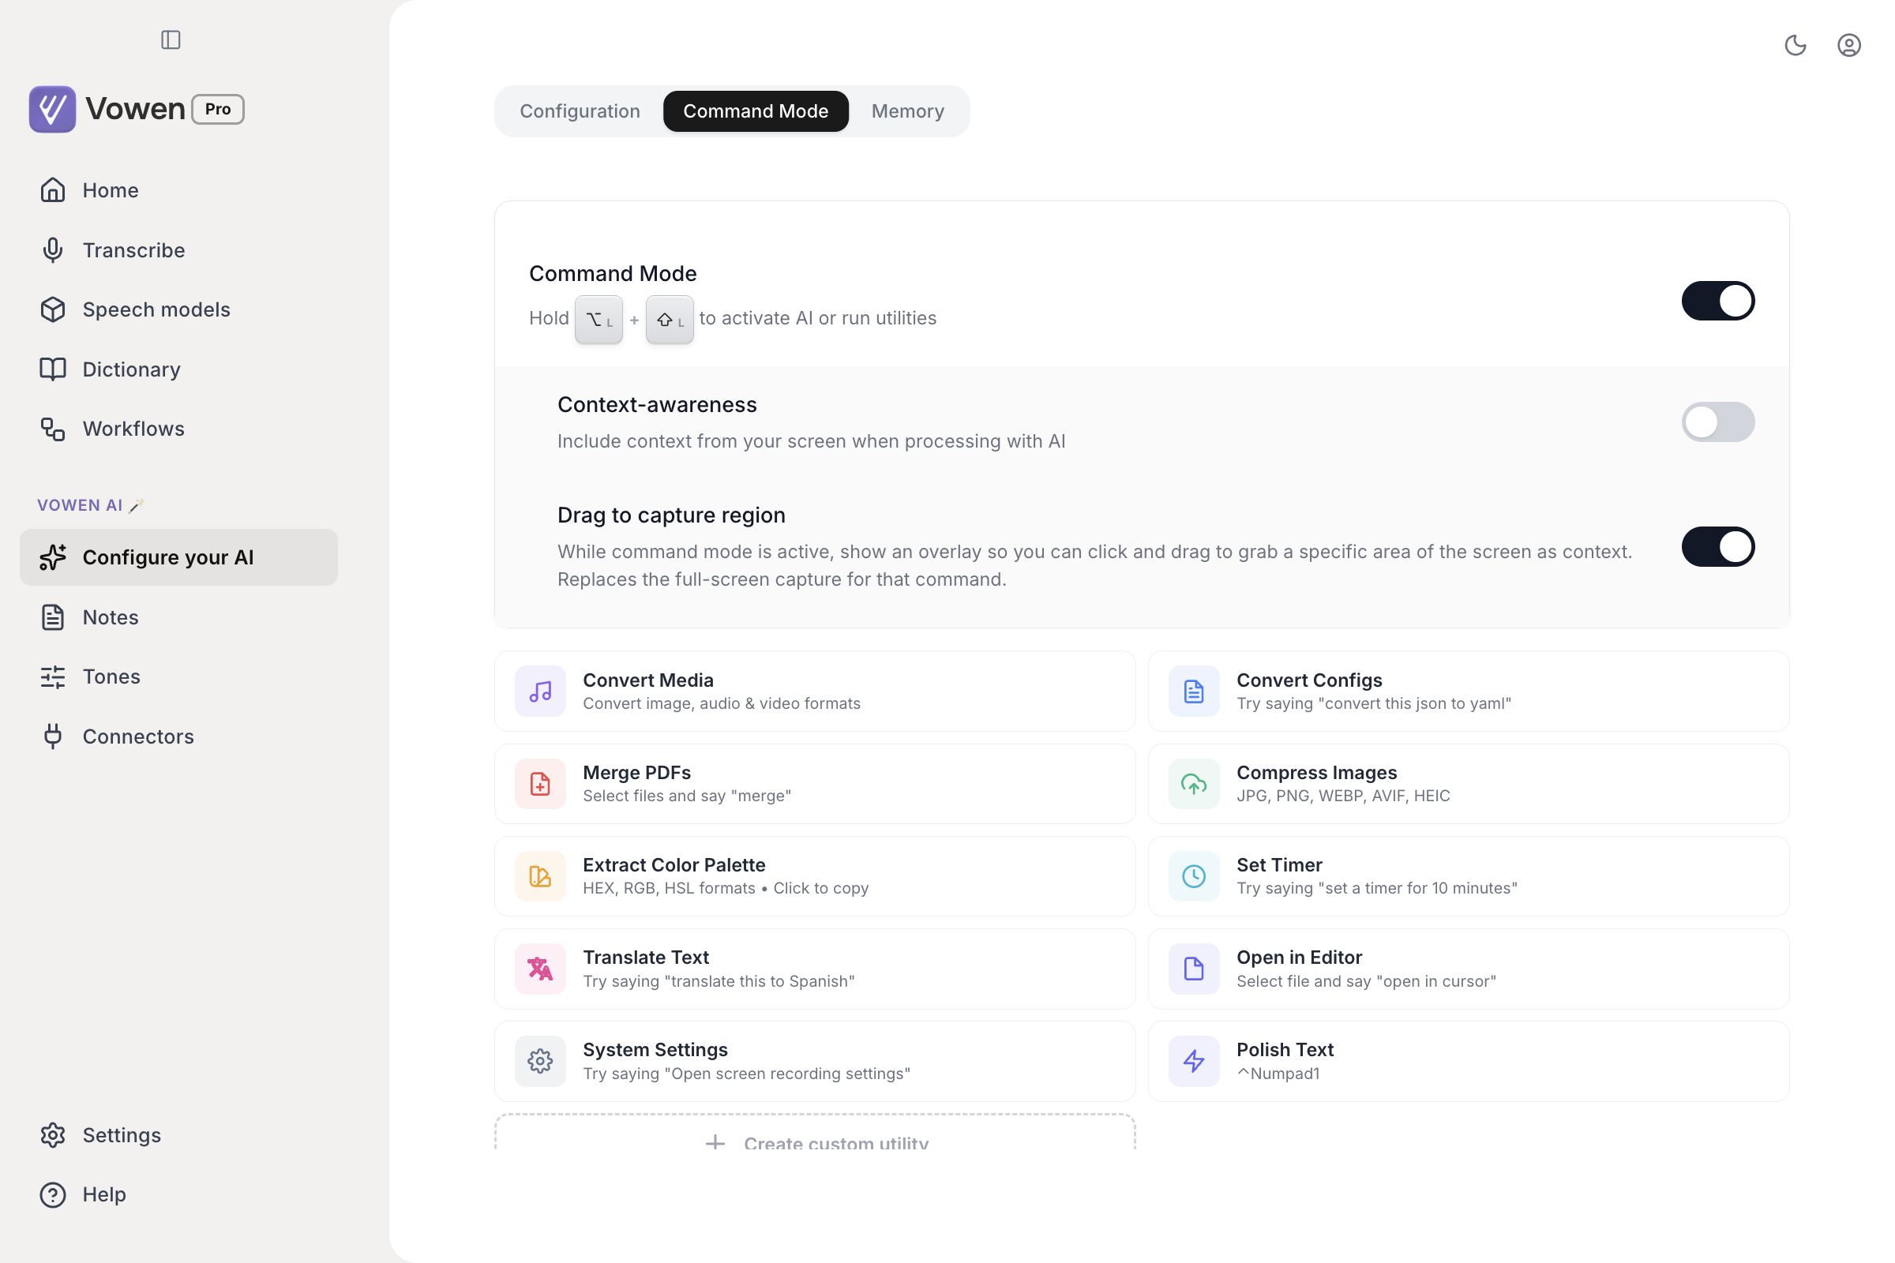Click the Workflows icon in sidebar
This screenshot has width=1895, height=1263.
point(53,429)
